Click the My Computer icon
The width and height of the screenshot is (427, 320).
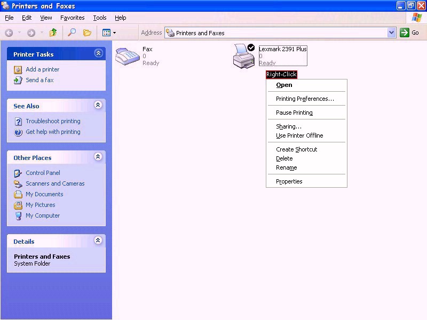pos(18,216)
